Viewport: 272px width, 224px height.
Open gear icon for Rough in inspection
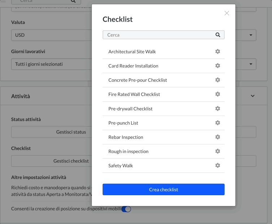point(218,151)
